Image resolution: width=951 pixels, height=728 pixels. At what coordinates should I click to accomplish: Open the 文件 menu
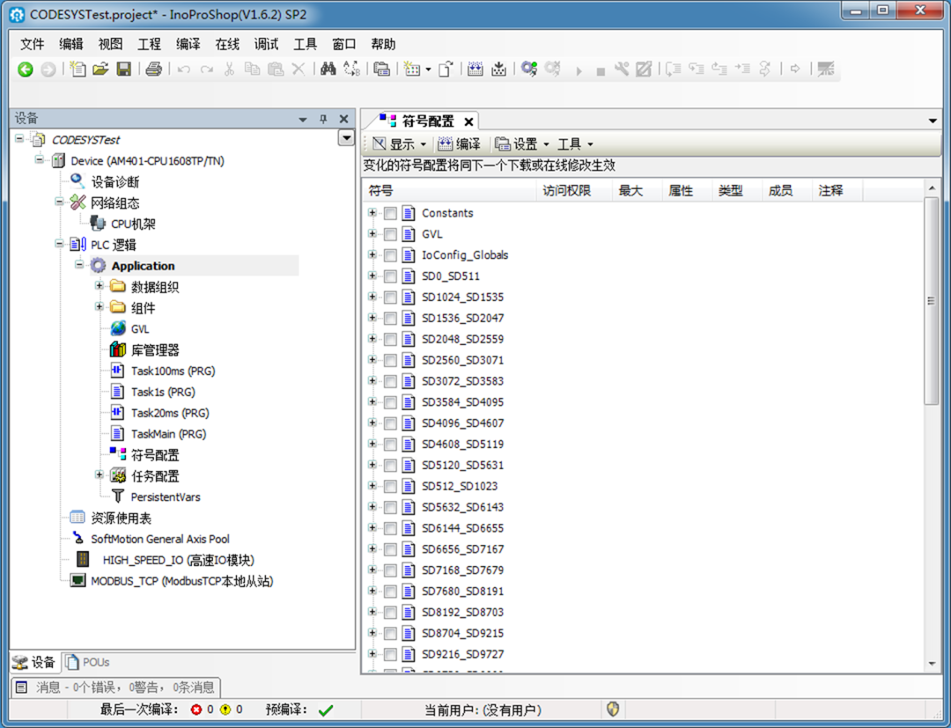(33, 44)
